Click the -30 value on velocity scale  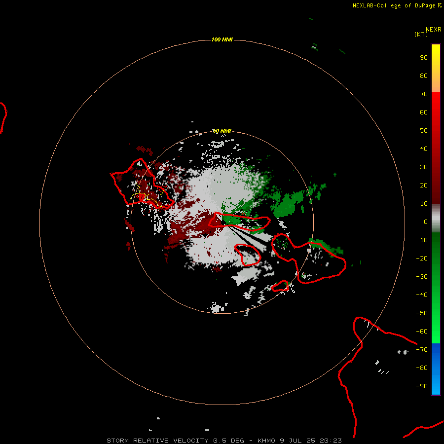(x=422, y=277)
